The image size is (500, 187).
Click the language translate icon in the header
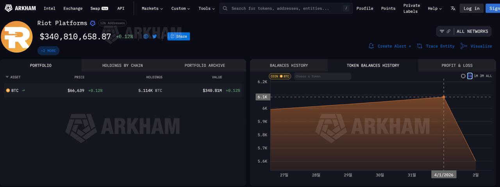pyautogui.click(x=453, y=8)
